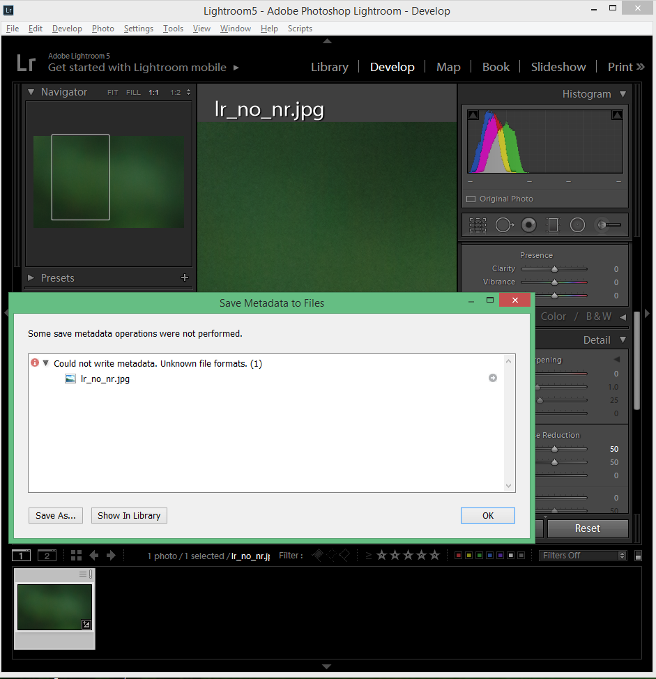
Task: Click main window display button 1
Action: click(21, 555)
